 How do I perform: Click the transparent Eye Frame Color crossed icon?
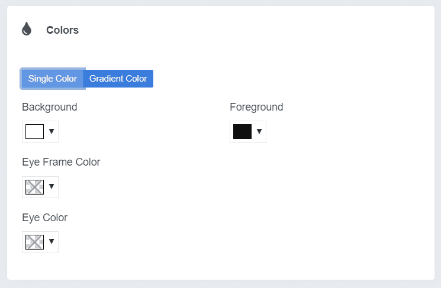click(x=34, y=187)
